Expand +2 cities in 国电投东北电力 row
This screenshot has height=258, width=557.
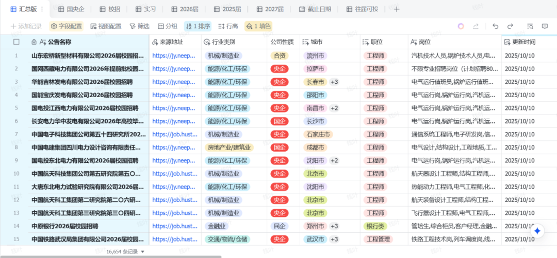coord(334,161)
